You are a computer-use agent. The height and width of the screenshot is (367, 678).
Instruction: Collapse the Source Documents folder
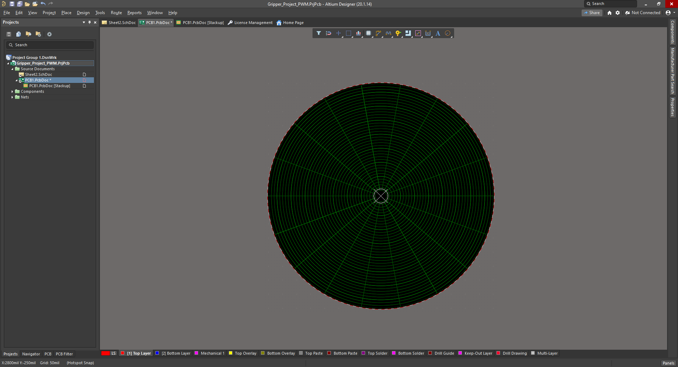12,69
